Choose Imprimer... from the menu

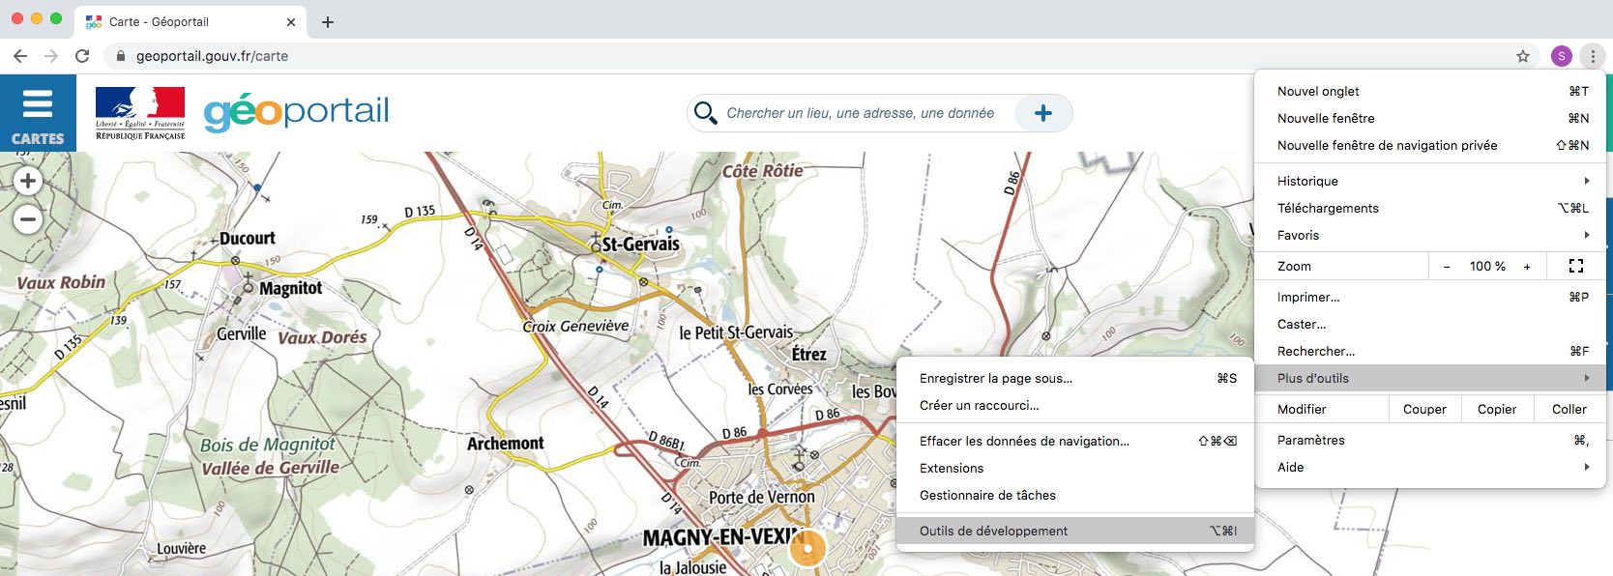tap(1430, 297)
